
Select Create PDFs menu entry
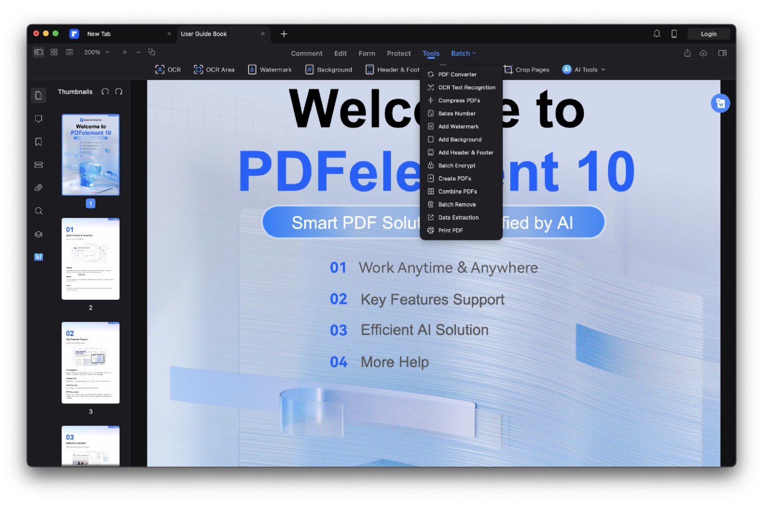(461, 178)
